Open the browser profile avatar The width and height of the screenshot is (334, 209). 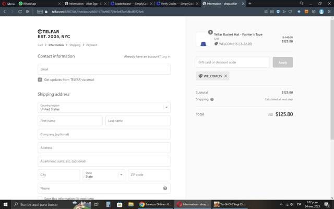point(321,11)
